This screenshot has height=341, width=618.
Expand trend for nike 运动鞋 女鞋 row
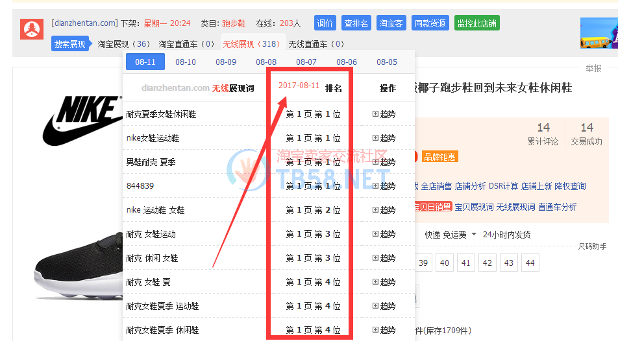(384, 210)
